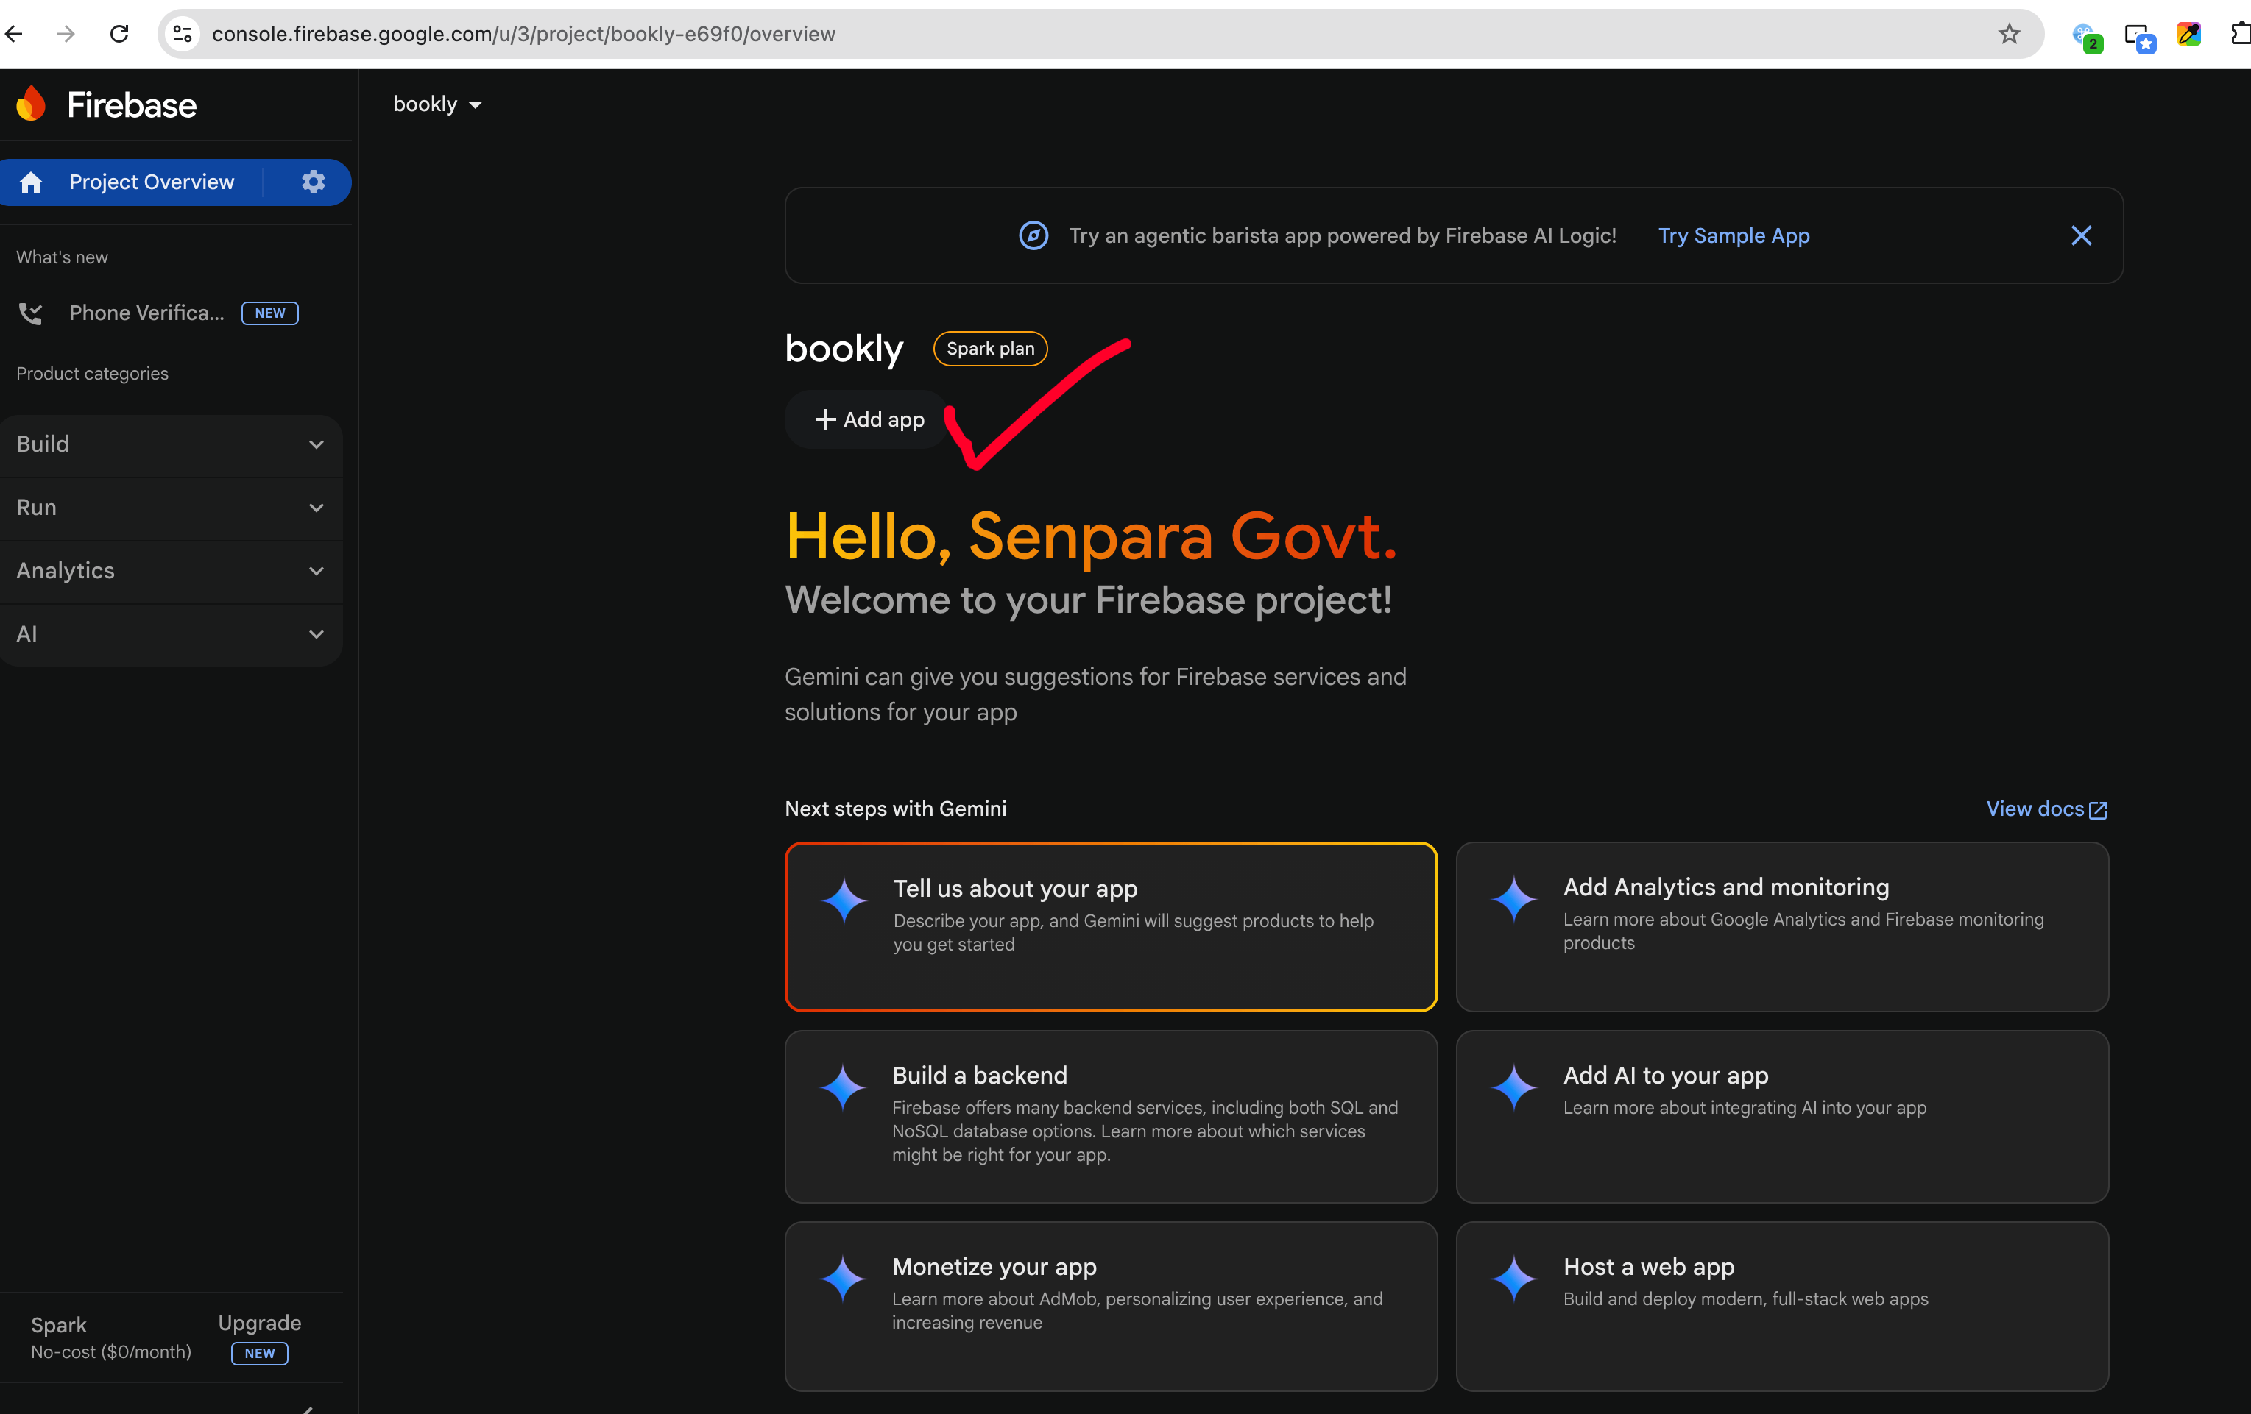This screenshot has width=2251, height=1414.
Task: Reload the page in the browser
Action: coord(119,35)
